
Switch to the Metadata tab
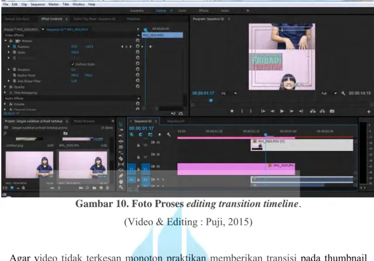[133, 19]
